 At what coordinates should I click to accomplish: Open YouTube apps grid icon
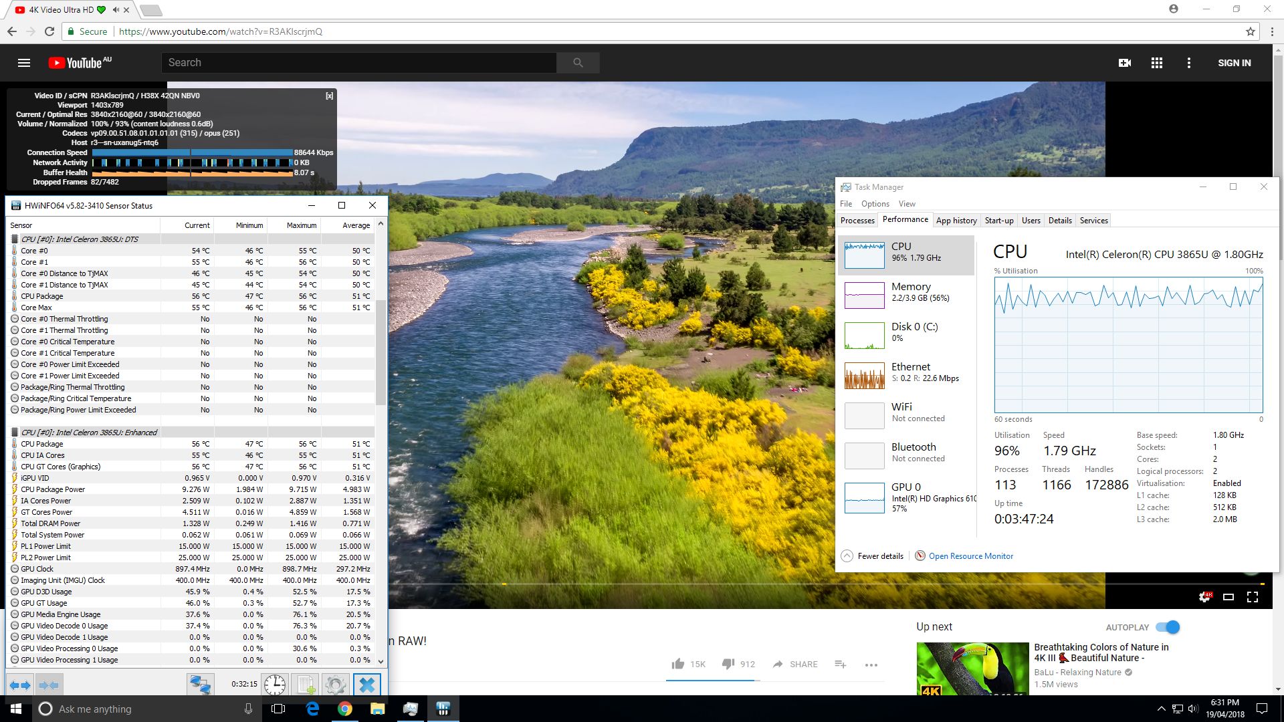[1157, 63]
